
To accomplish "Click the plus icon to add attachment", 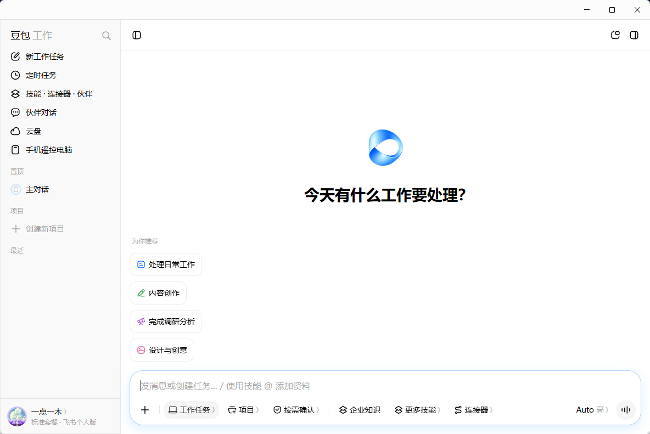I will click(x=145, y=409).
